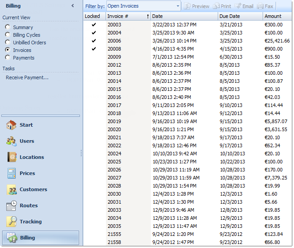Toggle locked checkmark for invoice 20008
The image size is (294, 248).
tap(94, 49)
